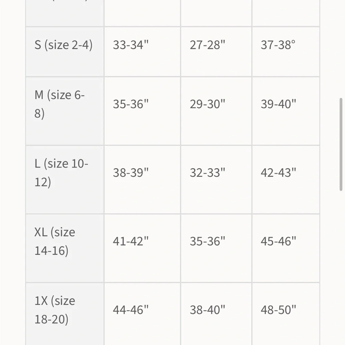This screenshot has height=345, width=345.
Task: Select the 42-43" measurement cell
Action: click(x=278, y=173)
